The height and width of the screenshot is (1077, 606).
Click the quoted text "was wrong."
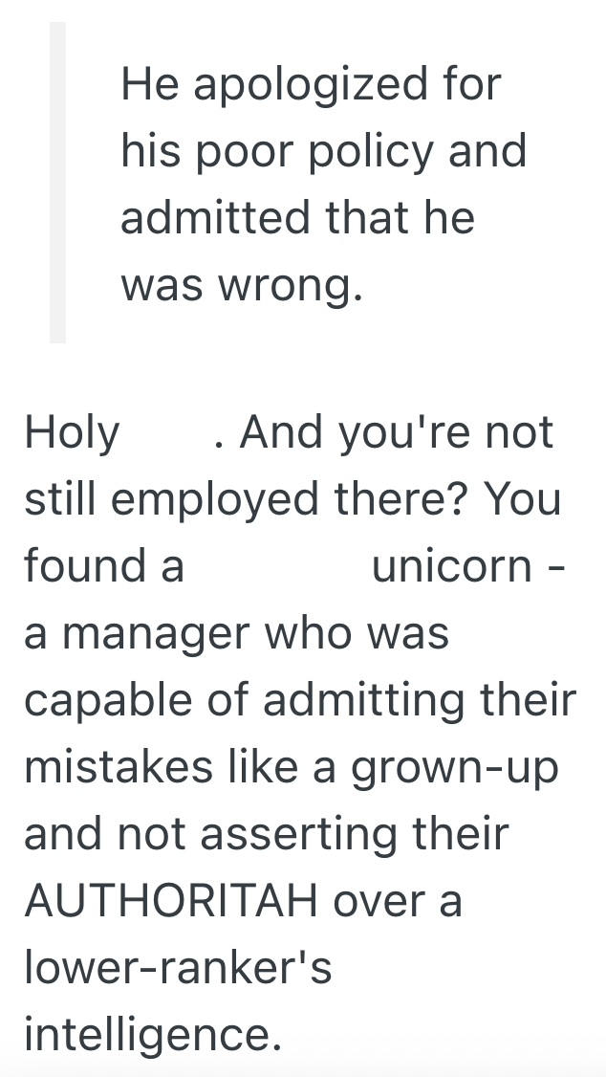(242, 283)
